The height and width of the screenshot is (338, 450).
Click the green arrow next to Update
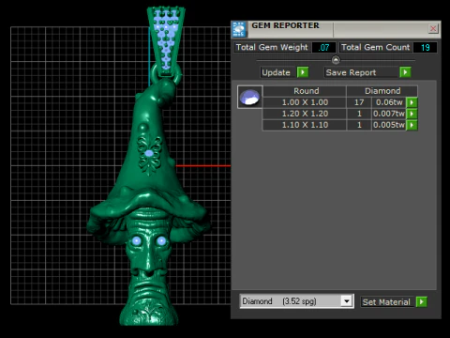(x=303, y=72)
